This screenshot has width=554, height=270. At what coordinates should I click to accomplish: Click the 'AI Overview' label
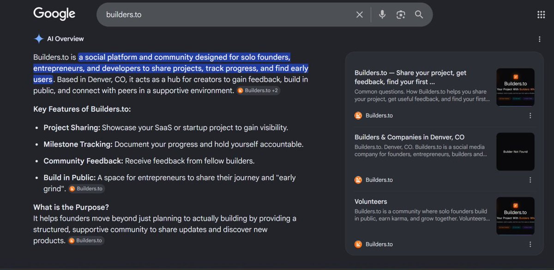(66, 39)
